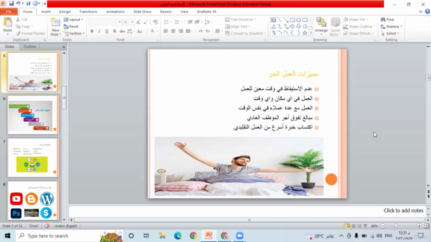Select the oval shape in gallery
This screenshot has height=242, width=431.
(x=298, y=20)
